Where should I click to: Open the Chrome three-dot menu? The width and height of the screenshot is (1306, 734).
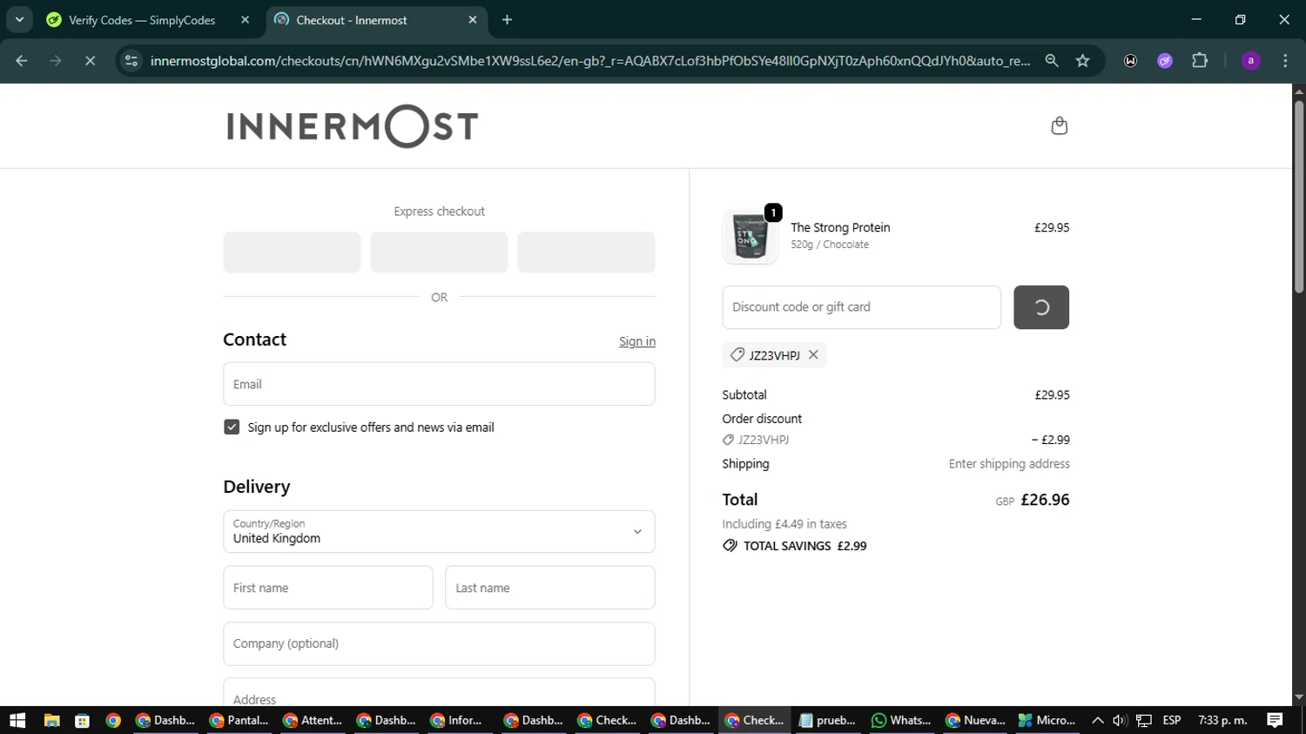point(1285,61)
